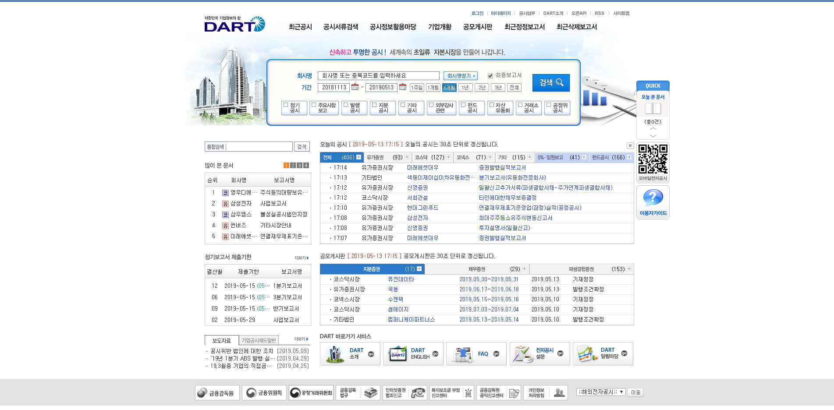Expand the 5%·임원보고 tab plus icon
Screen dimensions: 834x410
coord(584,157)
